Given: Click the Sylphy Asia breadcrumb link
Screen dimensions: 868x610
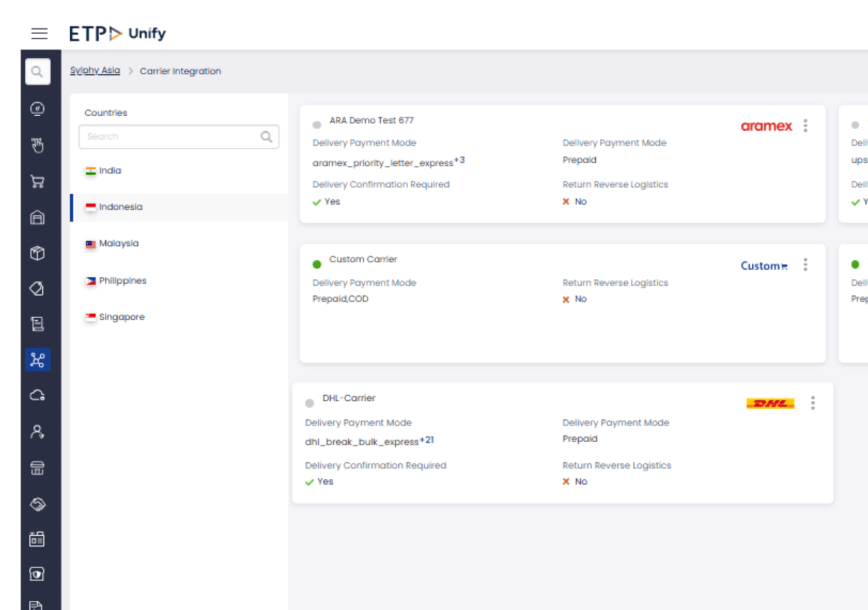Looking at the screenshot, I should (x=95, y=70).
